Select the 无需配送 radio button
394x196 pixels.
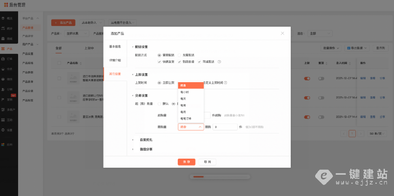click(179, 55)
